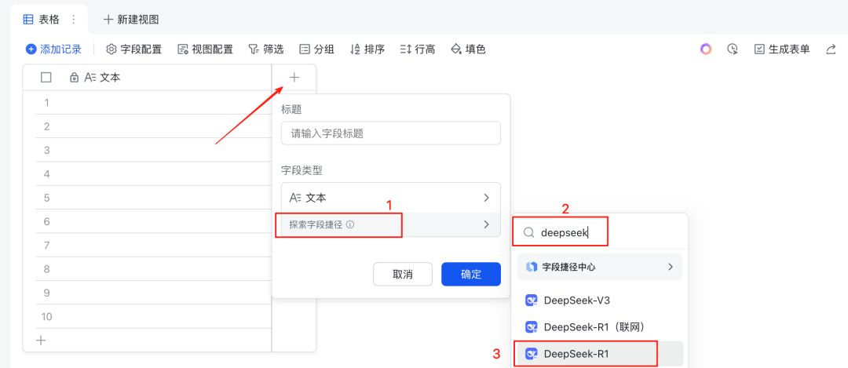Viewport: 848px width, 368px height.
Task: Select the DeepSeek-V3 option
Action: (x=600, y=300)
